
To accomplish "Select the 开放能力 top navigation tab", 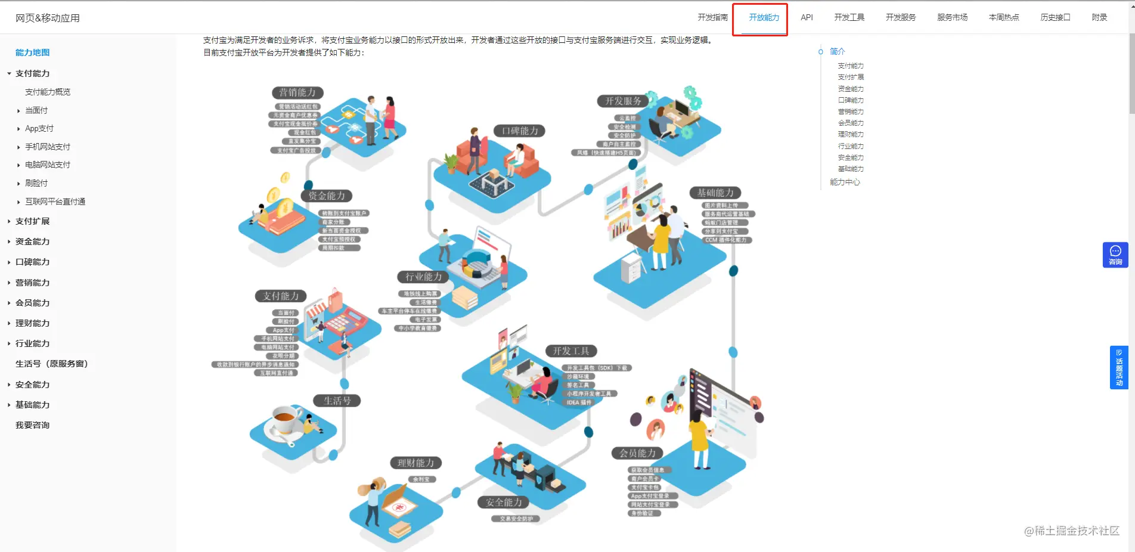I will 764,17.
